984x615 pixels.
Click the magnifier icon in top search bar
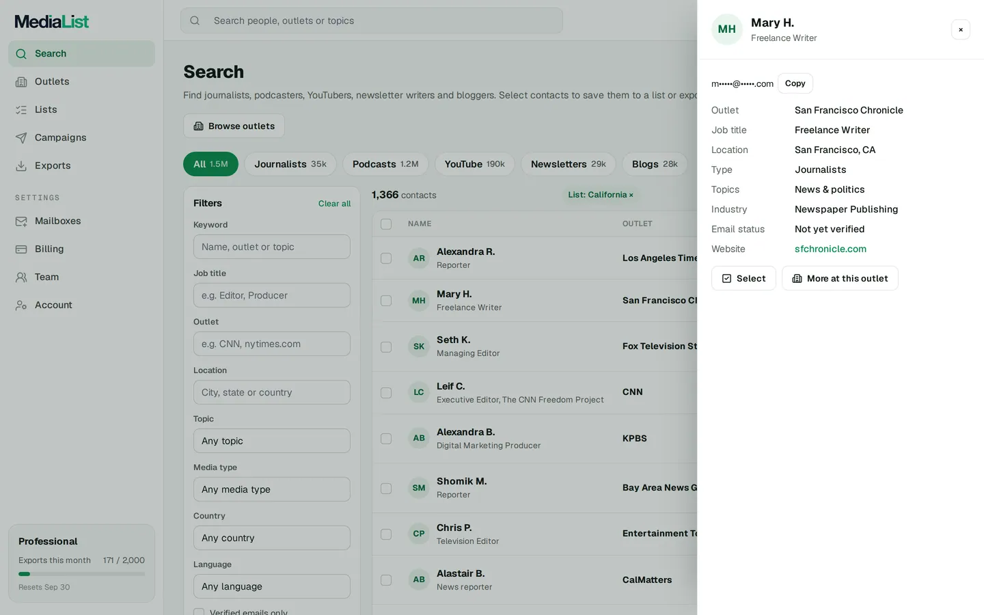[195, 20]
